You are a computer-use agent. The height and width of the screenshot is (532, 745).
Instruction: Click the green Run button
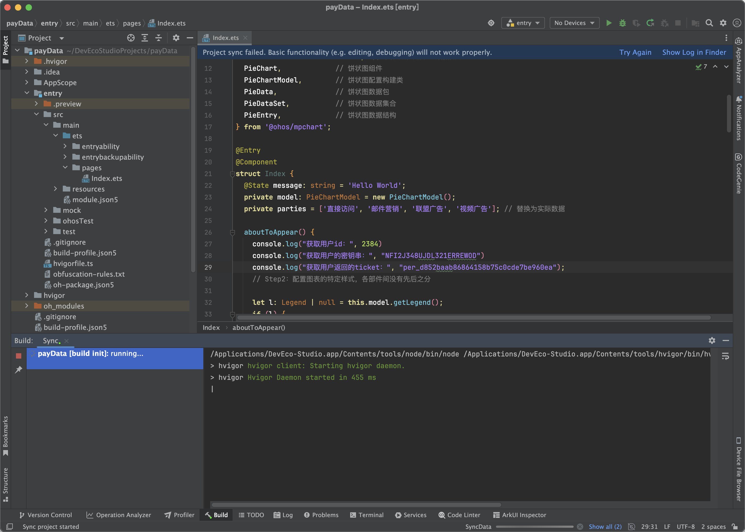click(x=609, y=23)
